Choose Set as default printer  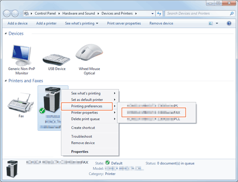(90, 100)
